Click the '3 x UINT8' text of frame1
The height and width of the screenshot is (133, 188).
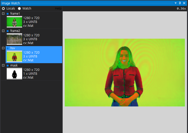click(x=30, y=22)
